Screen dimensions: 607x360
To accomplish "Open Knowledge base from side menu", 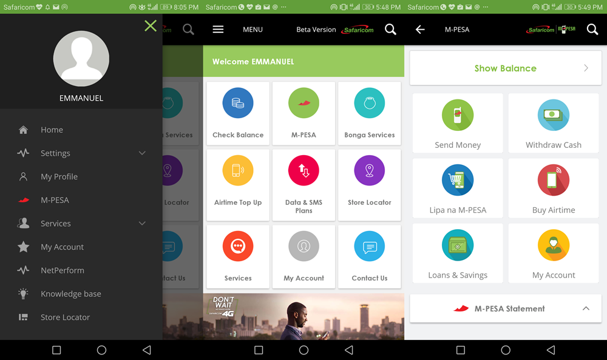I will [x=70, y=294].
